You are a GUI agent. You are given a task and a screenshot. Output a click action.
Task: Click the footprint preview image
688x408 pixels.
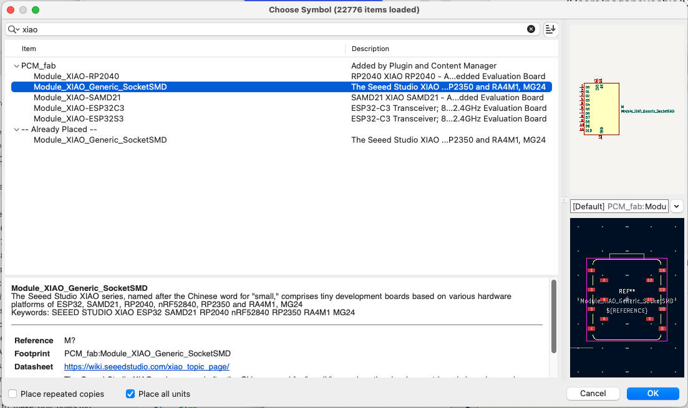coord(627,298)
